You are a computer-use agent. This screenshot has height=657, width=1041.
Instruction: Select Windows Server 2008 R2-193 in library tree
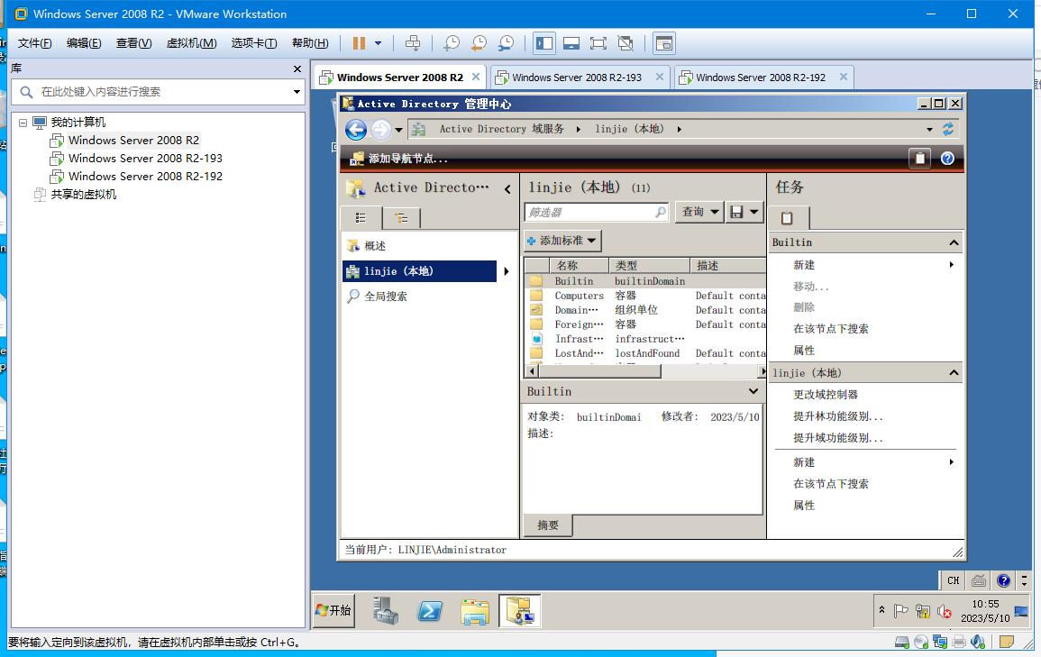[145, 158]
